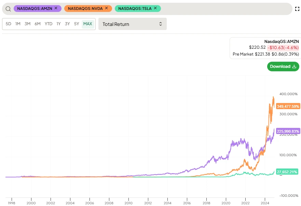Click the 2010 x-axis label
The width and height of the screenshot is (301, 206).
point(128,203)
